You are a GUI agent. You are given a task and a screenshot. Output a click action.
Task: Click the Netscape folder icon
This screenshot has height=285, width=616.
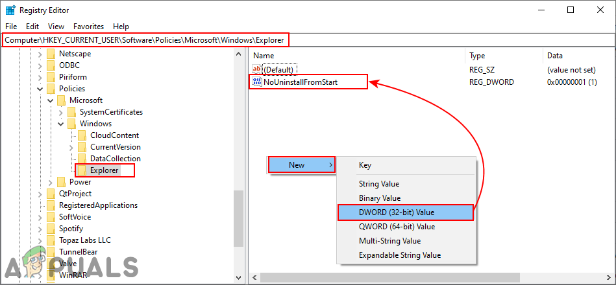pos(51,54)
